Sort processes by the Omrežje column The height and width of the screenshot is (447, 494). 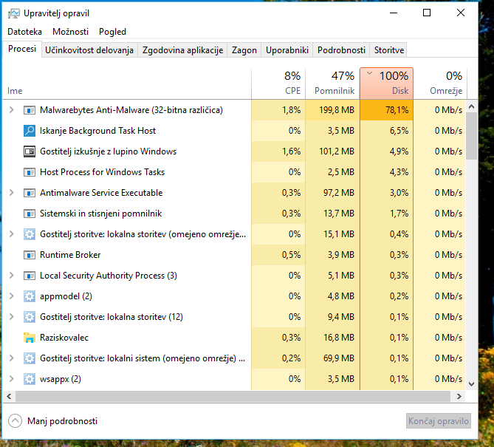pyautogui.click(x=440, y=83)
